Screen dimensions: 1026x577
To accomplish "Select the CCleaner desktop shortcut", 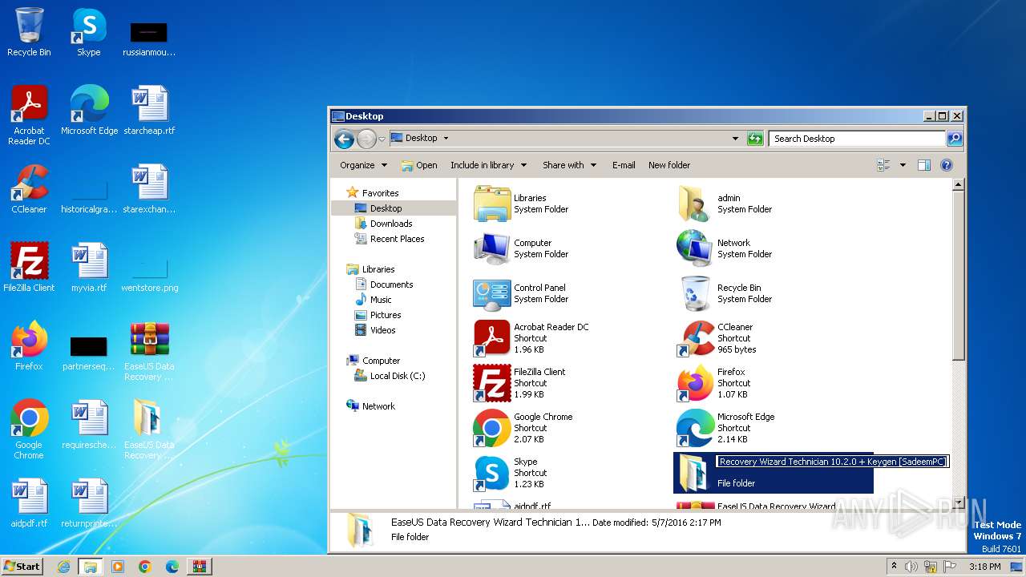I will [29, 189].
